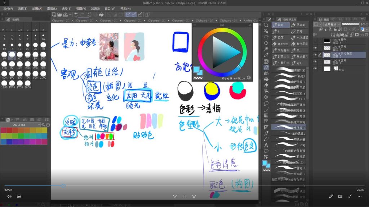Screen dimensions: 369x207
Task: Toggle visibility of layer 图层 1
Action: 315,62
